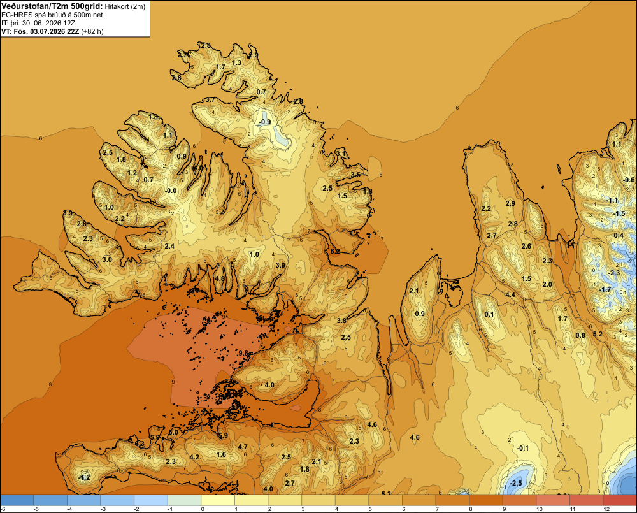Click the 2.6 temperature value
The height and width of the screenshot is (513, 637).
coord(526,246)
